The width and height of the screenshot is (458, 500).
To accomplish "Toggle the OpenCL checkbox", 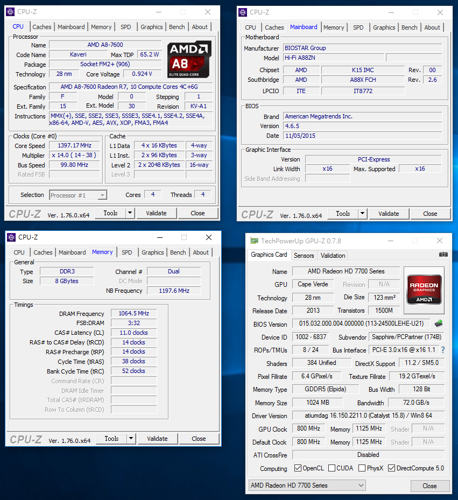I will [298, 468].
